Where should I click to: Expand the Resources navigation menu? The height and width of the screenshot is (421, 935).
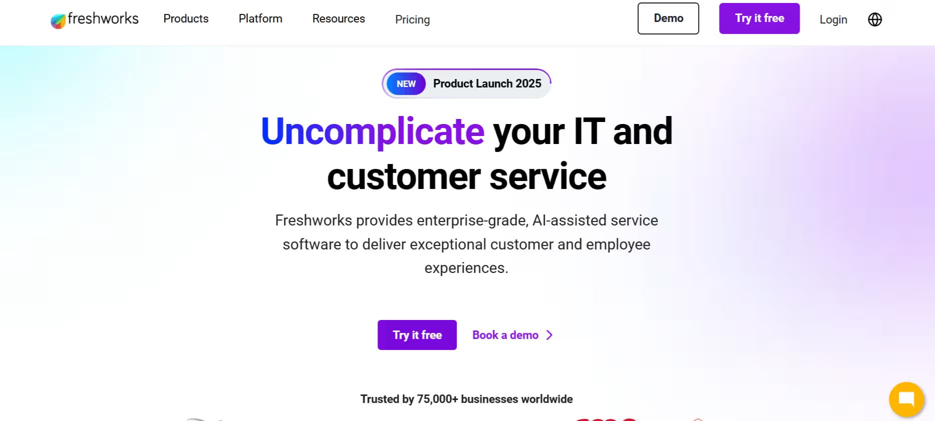[x=338, y=18]
